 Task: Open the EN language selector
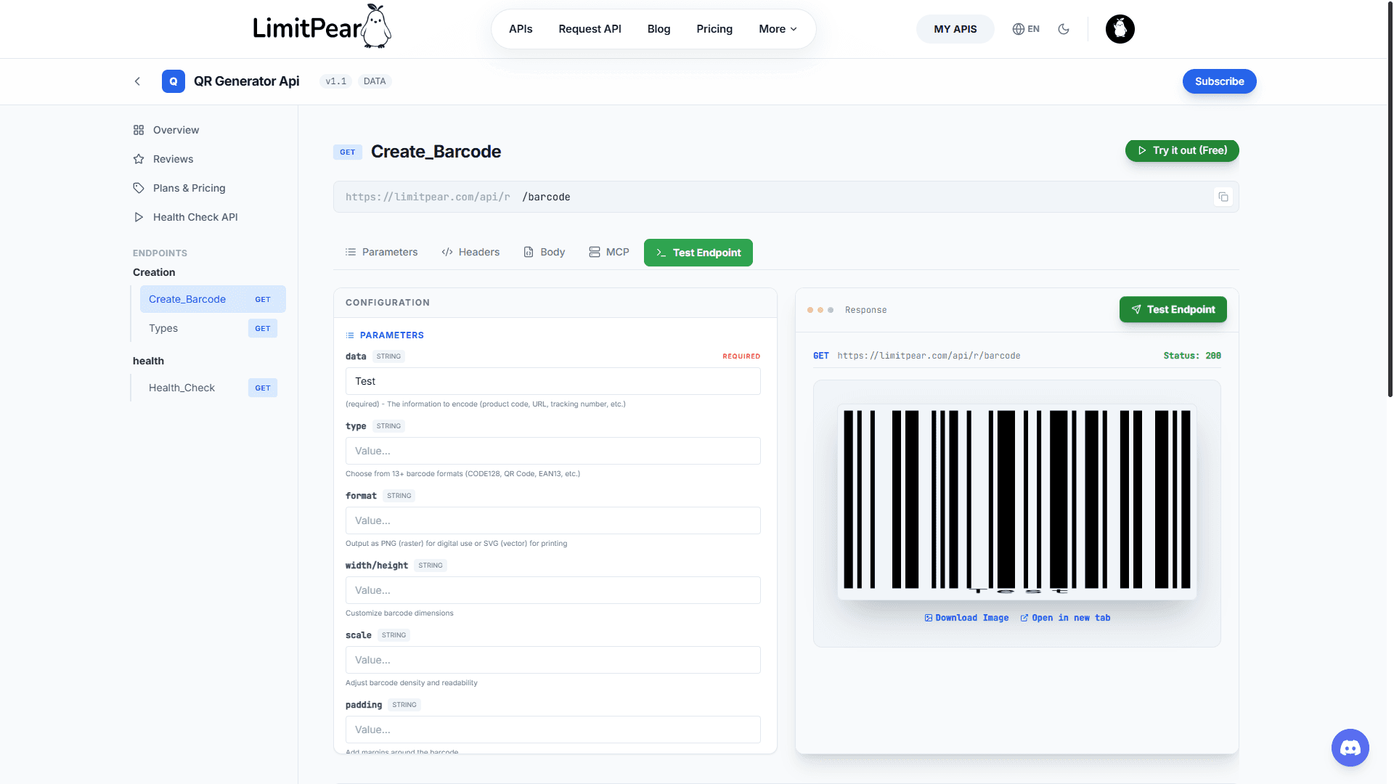click(x=1026, y=29)
